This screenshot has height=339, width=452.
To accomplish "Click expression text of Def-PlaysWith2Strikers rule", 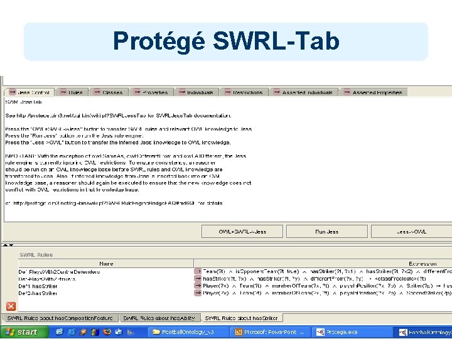I will [315, 279].
